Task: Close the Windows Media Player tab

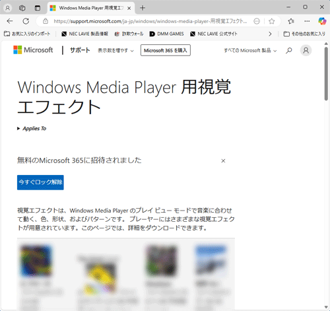Action: pos(129,8)
